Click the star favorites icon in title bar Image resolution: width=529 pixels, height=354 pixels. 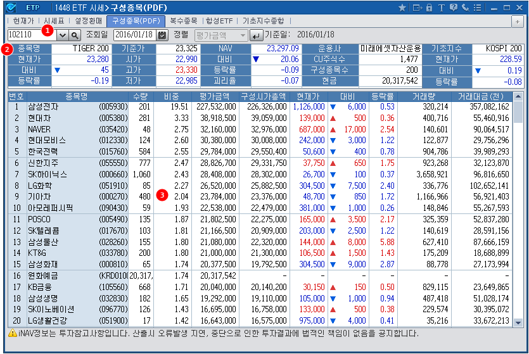pos(402,8)
